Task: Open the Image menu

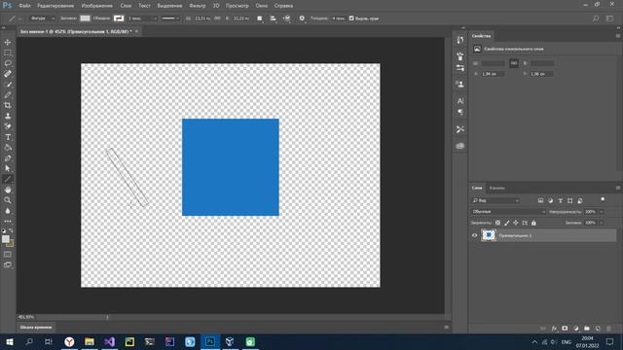Action: [x=96, y=6]
